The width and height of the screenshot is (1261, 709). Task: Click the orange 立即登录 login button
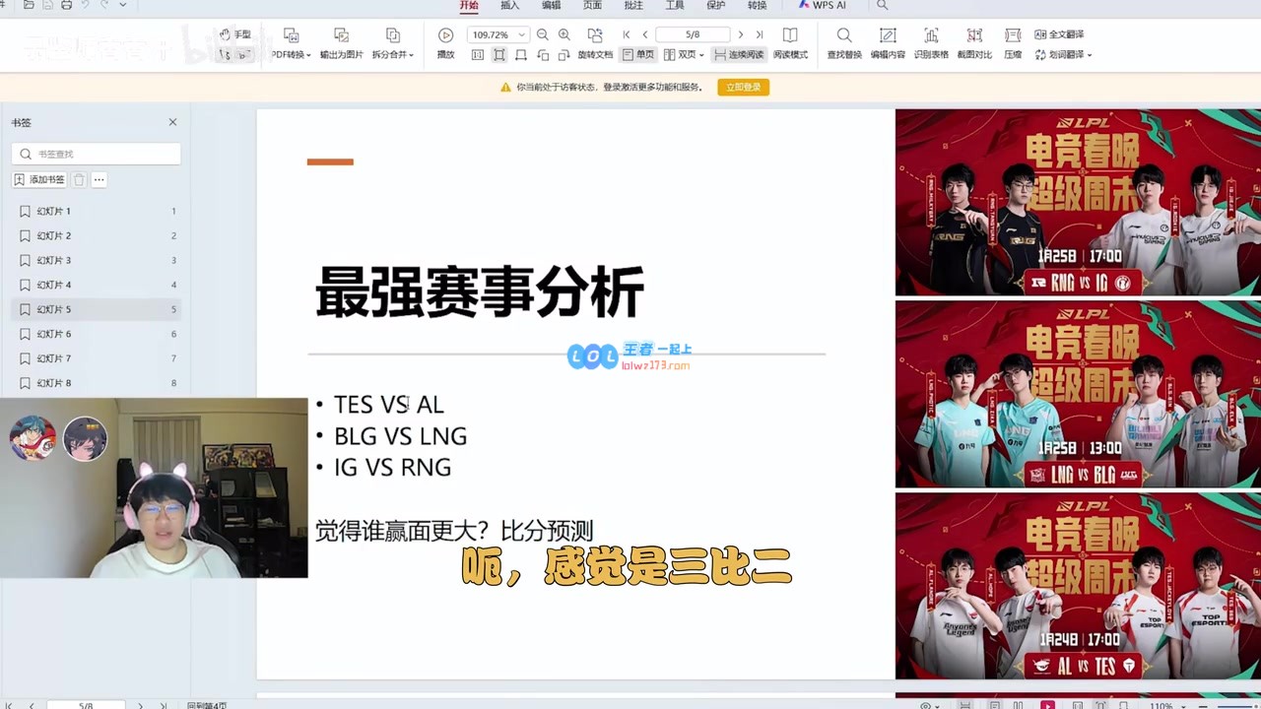[x=743, y=88]
